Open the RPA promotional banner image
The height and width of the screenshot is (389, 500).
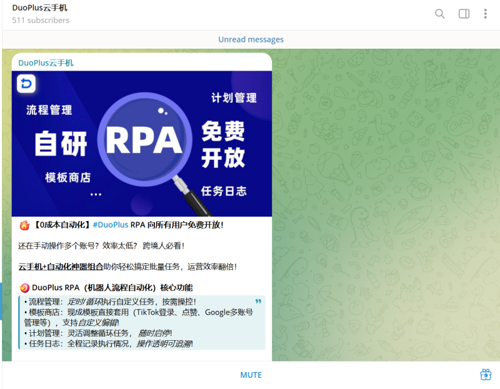(142, 144)
